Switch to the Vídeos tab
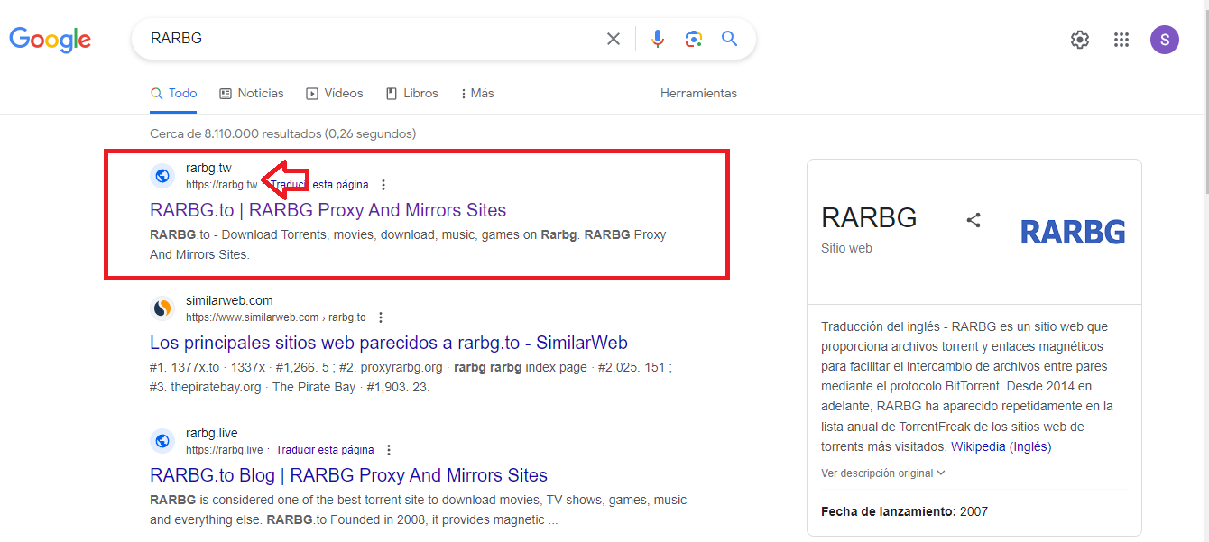The image size is (1209, 542). point(335,94)
